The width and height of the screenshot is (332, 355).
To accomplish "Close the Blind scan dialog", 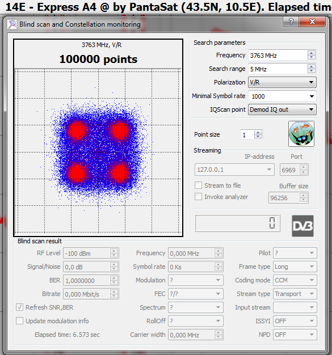I will coord(312,22).
